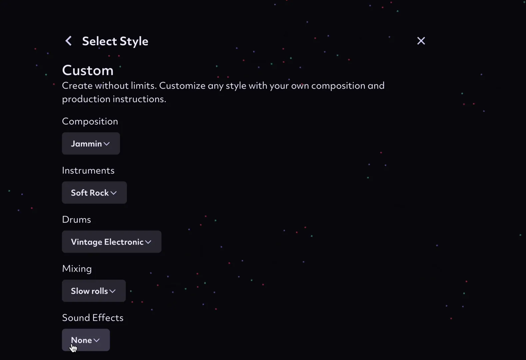Close the Select Style panel
The image size is (526, 360).
pyautogui.click(x=421, y=41)
